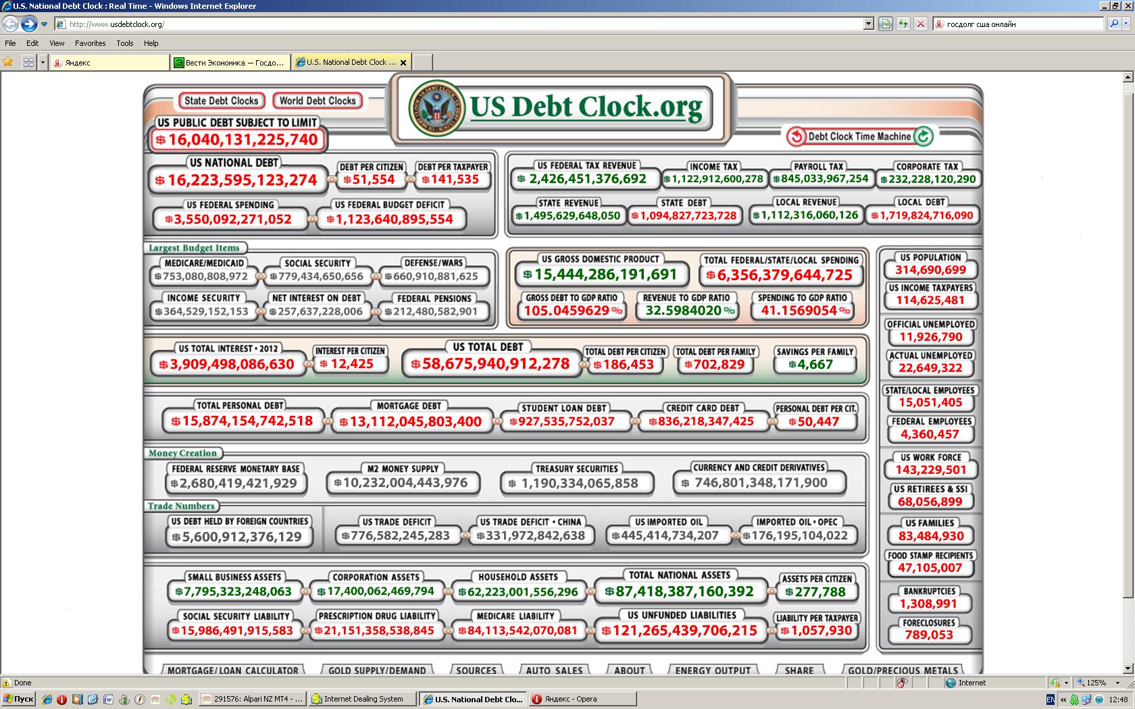Open Mortgage/Loan Calculator link
This screenshot has width=1135, height=709.
click(x=233, y=670)
